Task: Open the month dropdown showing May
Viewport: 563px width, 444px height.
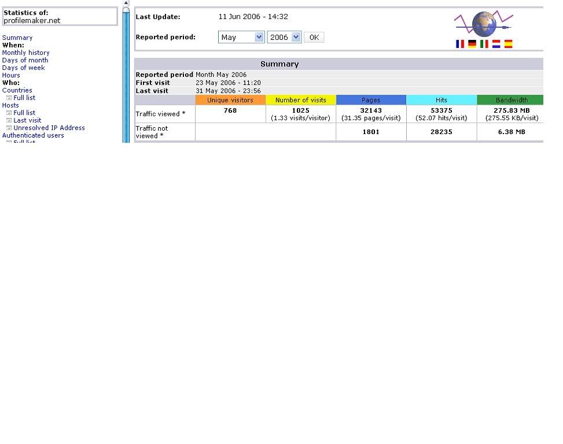Action: [241, 38]
